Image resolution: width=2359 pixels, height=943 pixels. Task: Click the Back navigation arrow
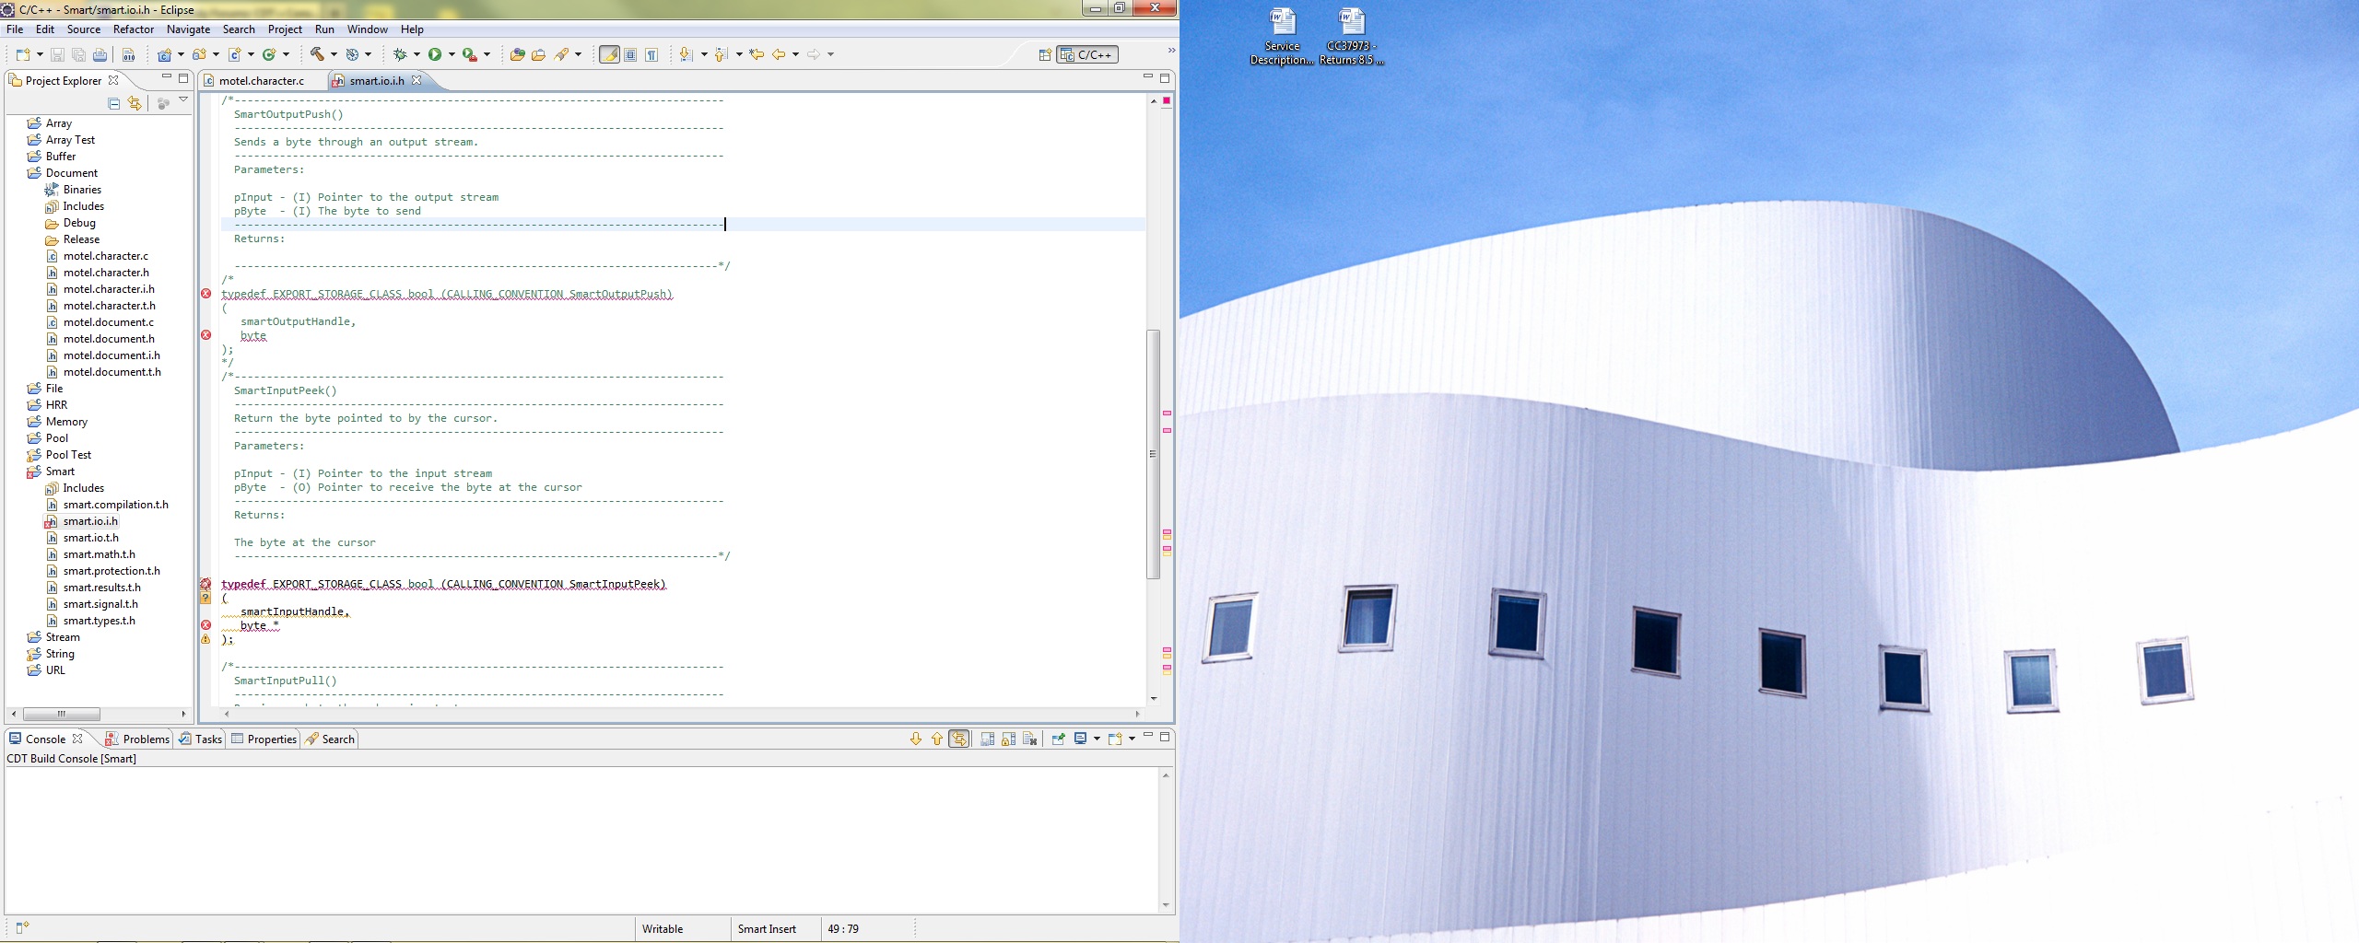779,54
